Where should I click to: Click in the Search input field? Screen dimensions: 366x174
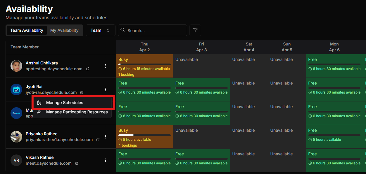click(x=155, y=30)
